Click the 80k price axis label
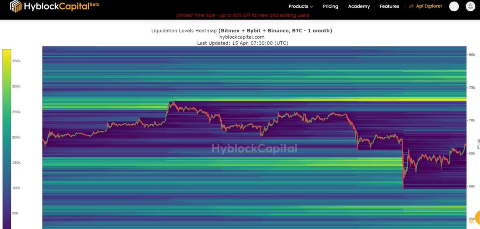The height and width of the screenshot is (229, 480). 472,55
